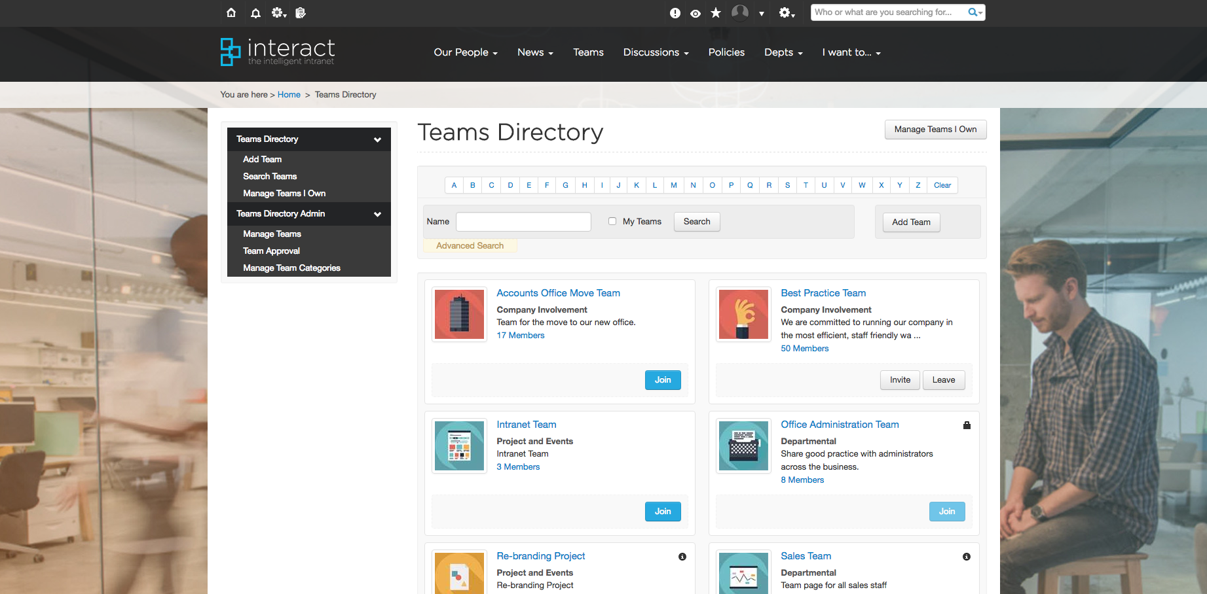
Task: Select Add Team in the sidebar
Action: point(263,160)
